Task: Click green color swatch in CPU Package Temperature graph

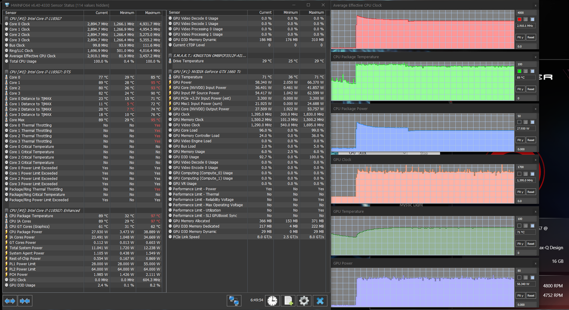Action: pos(519,71)
